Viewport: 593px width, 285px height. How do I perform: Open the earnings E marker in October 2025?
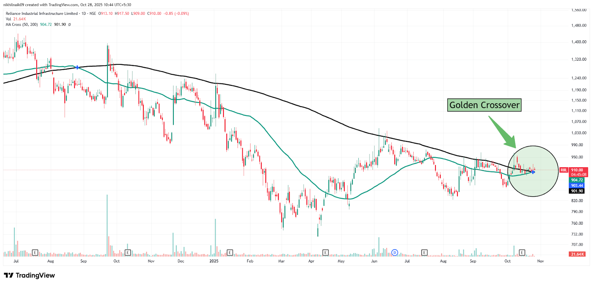click(x=522, y=252)
